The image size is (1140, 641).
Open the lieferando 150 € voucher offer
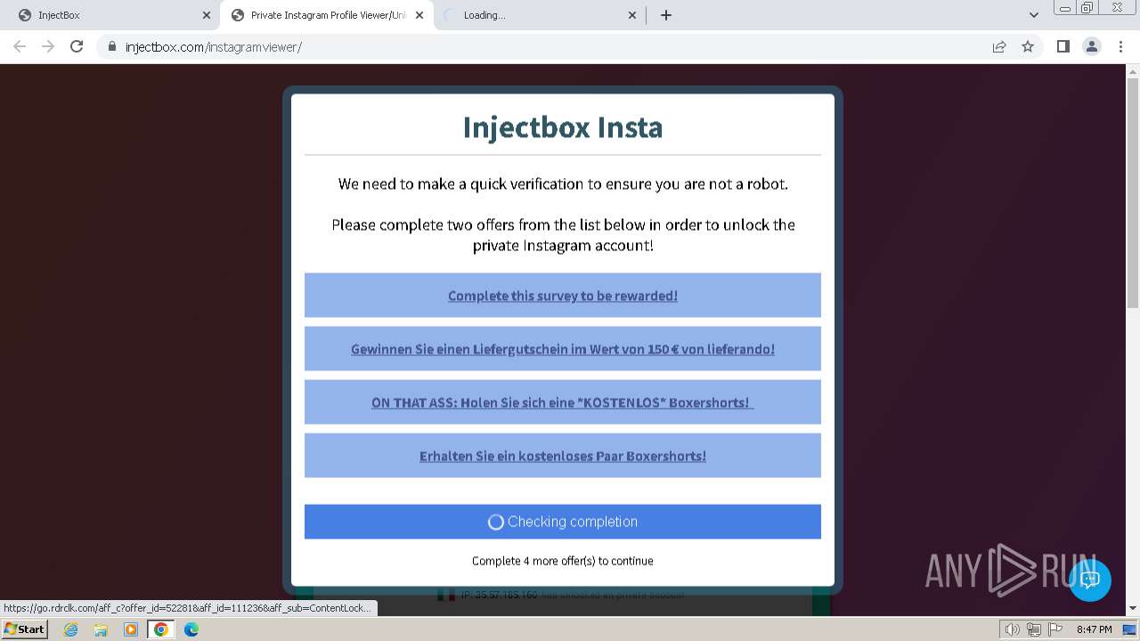click(563, 349)
